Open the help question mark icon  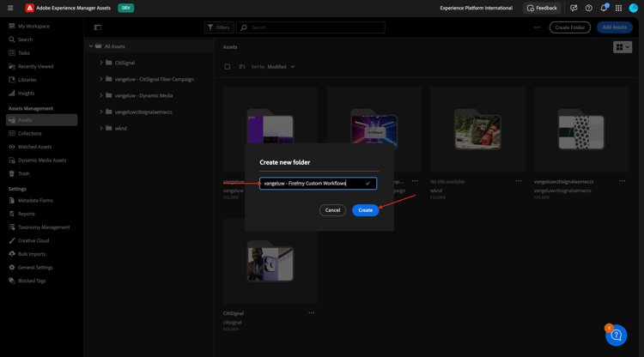click(588, 8)
